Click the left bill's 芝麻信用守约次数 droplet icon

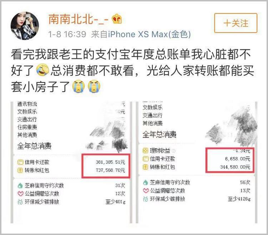tap(20, 185)
